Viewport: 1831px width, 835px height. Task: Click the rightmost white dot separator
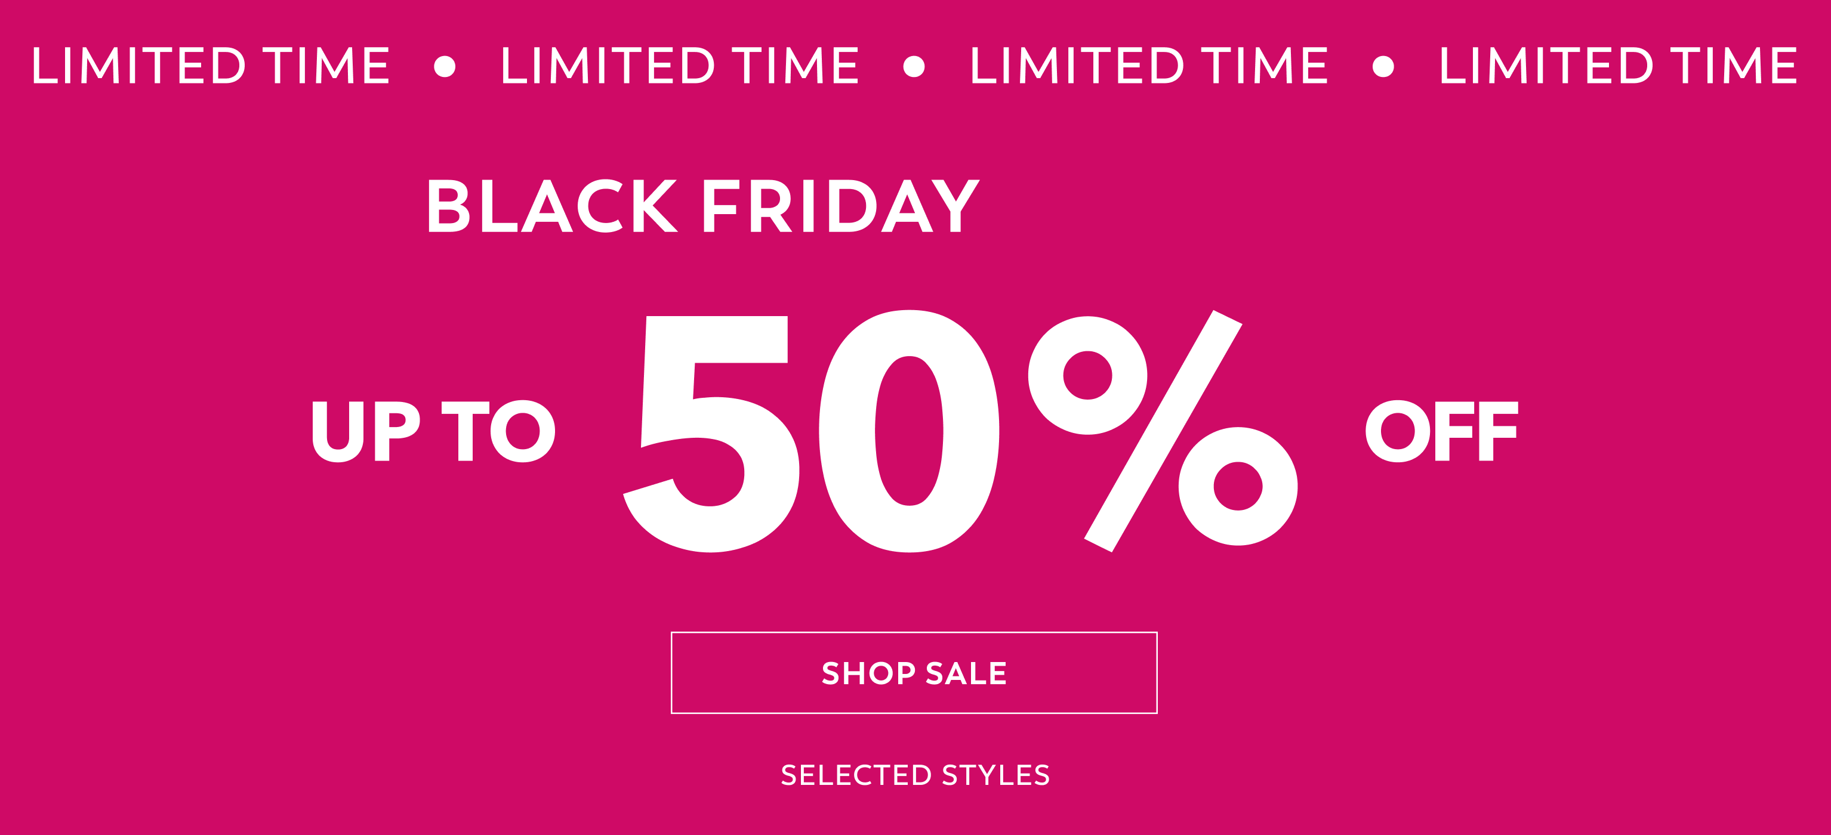(1383, 66)
